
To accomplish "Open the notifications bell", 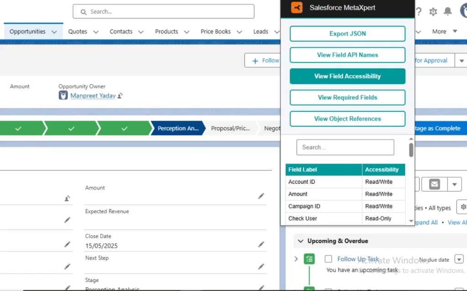I will point(448,12).
